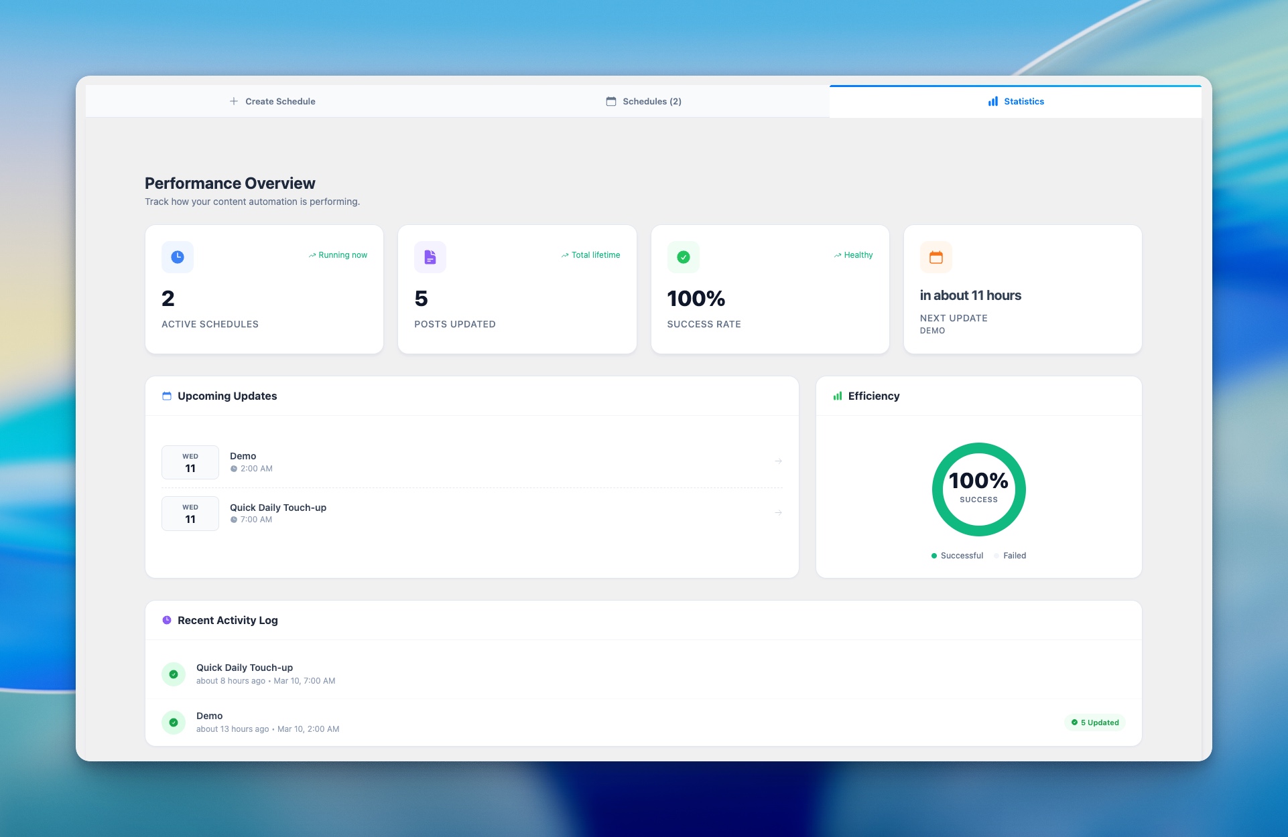Viewport: 1288px width, 837px height.
Task: Open the Create Schedule tab
Action: tap(273, 102)
